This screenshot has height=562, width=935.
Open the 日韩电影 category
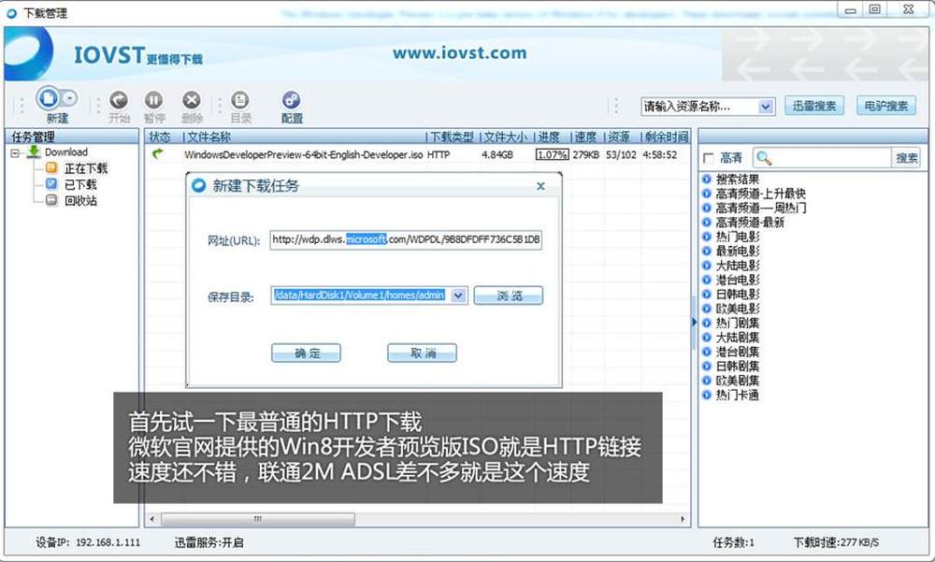(737, 295)
